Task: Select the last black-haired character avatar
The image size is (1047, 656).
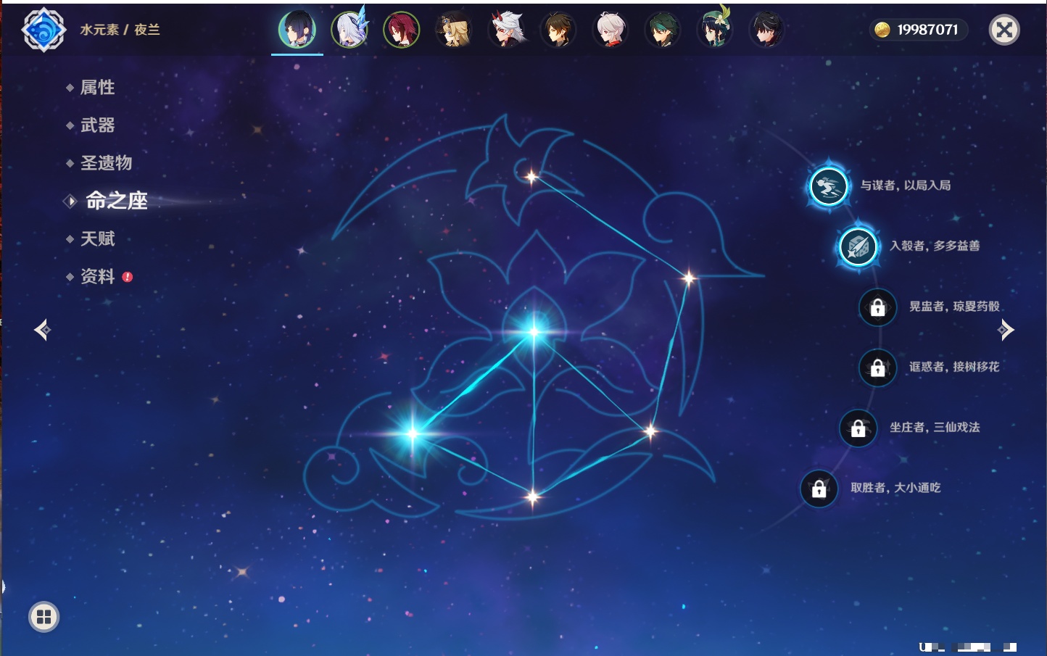Action: (x=766, y=30)
